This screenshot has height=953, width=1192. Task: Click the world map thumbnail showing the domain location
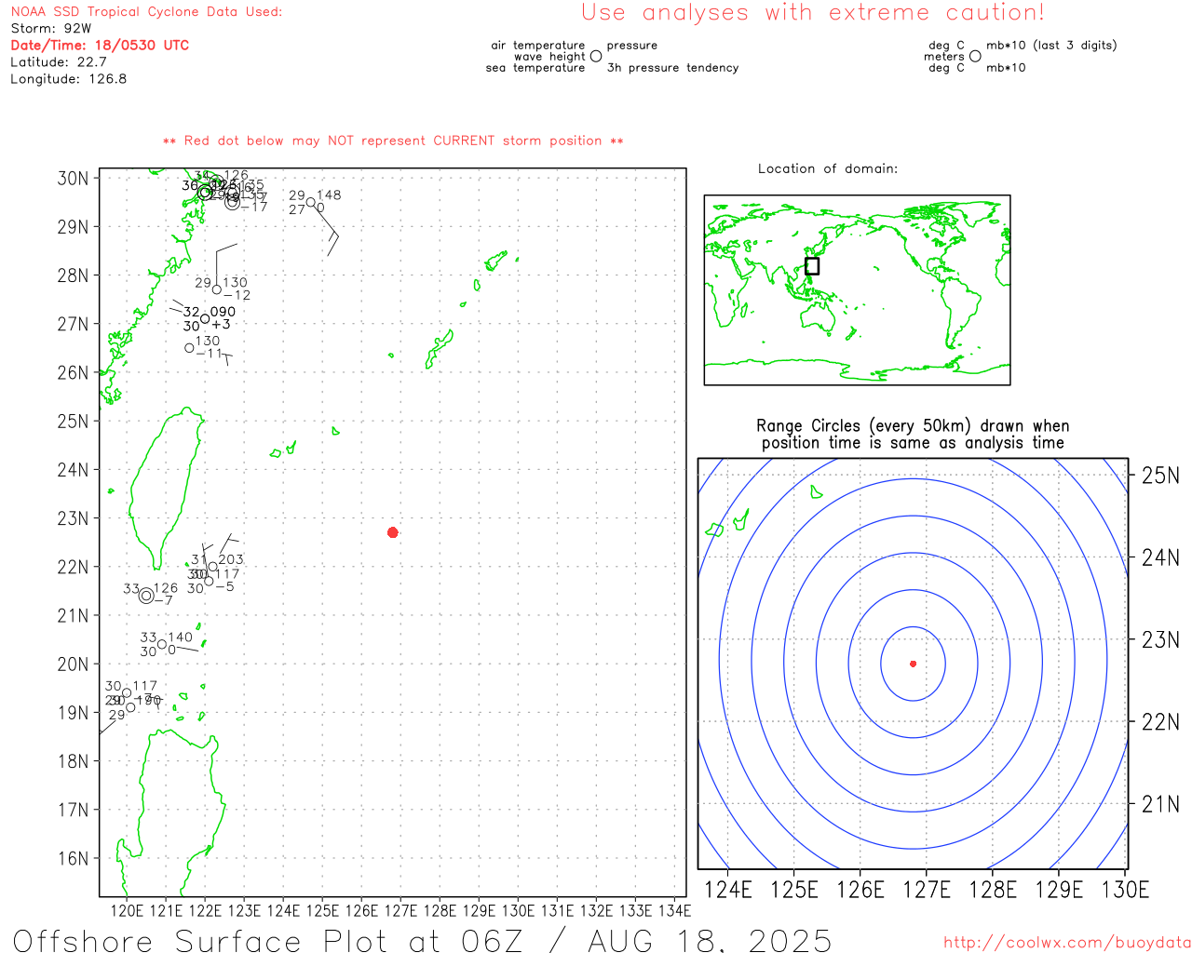click(857, 289)
